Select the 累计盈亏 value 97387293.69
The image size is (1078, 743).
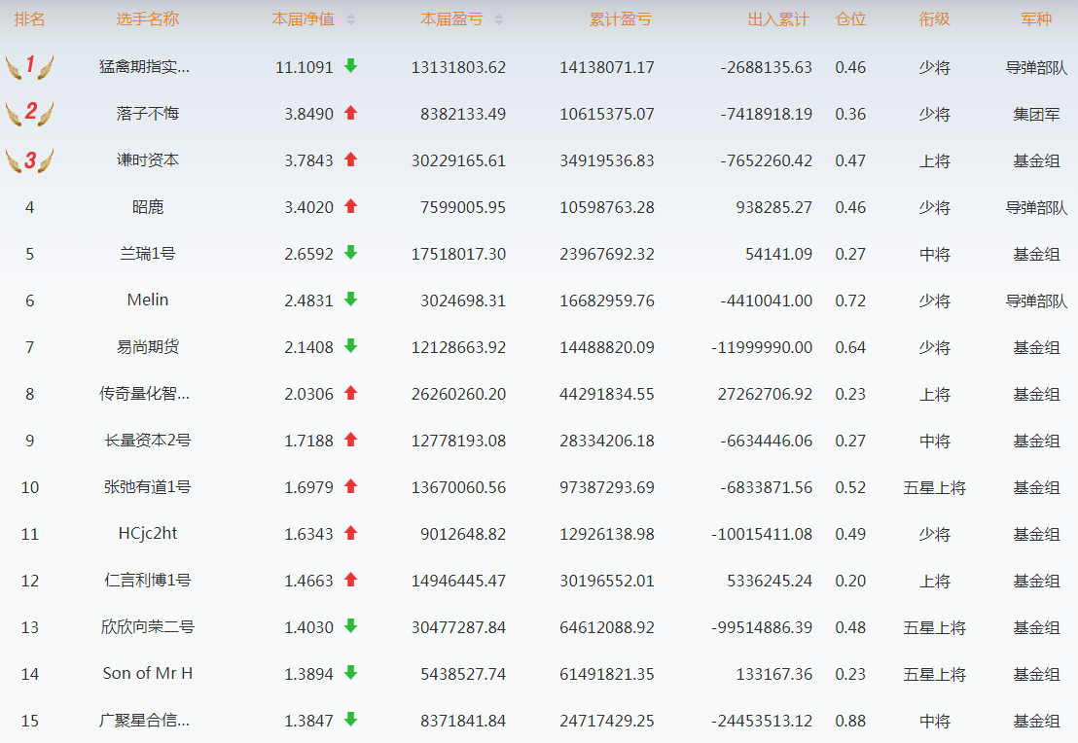[x=607, y=487]
